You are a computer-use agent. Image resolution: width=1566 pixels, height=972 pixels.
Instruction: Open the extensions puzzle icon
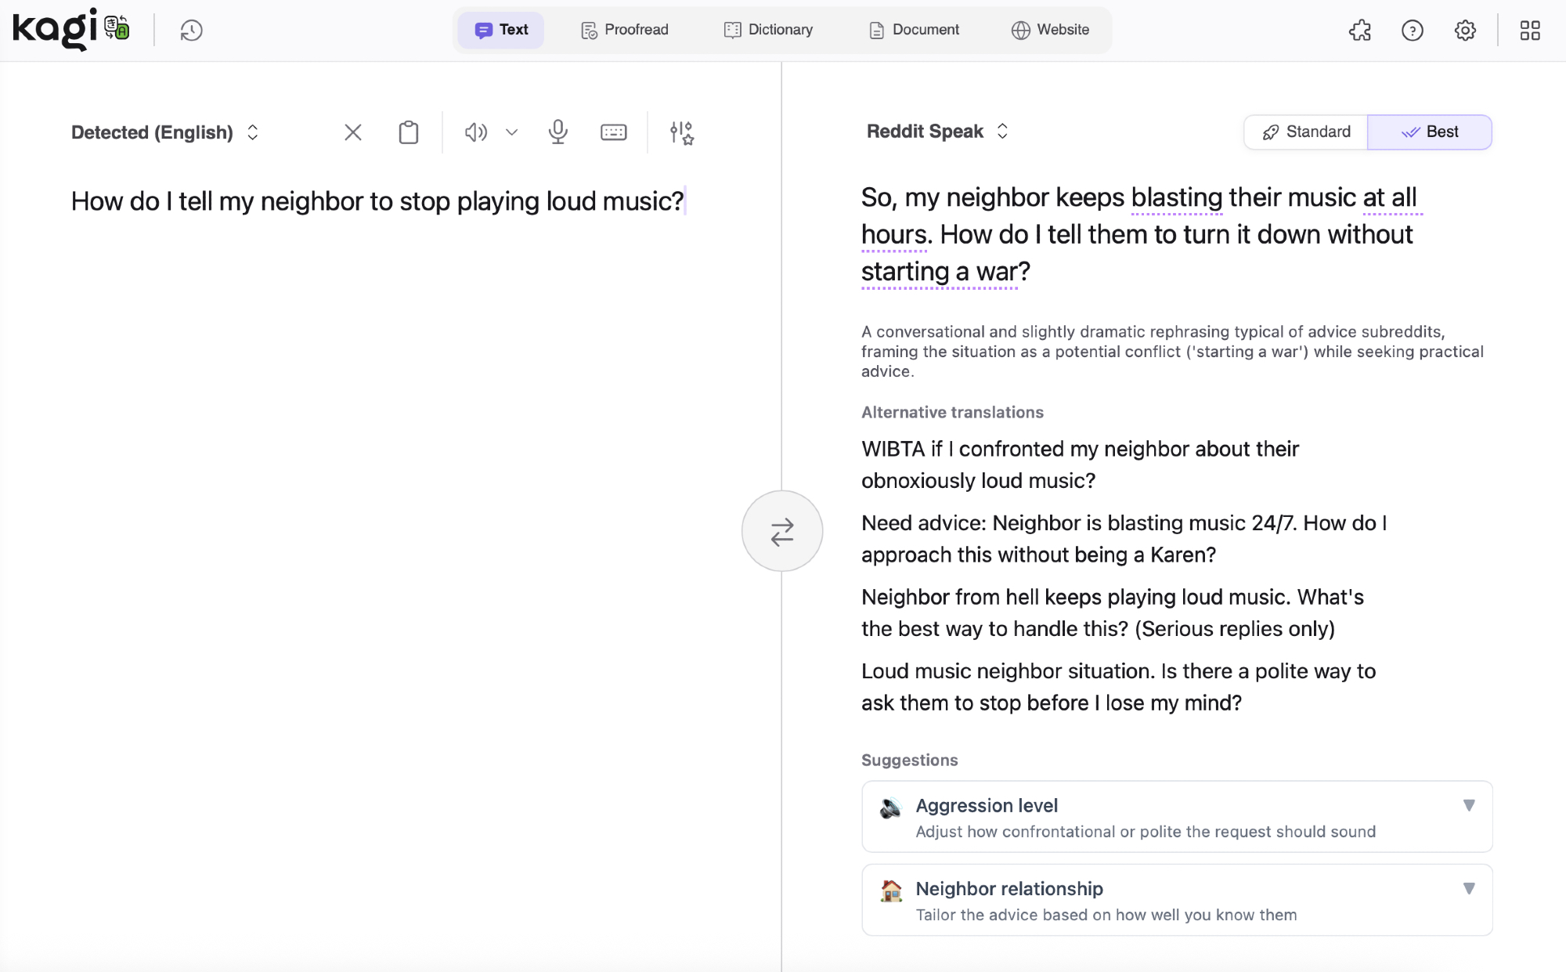pos(1360,31)
